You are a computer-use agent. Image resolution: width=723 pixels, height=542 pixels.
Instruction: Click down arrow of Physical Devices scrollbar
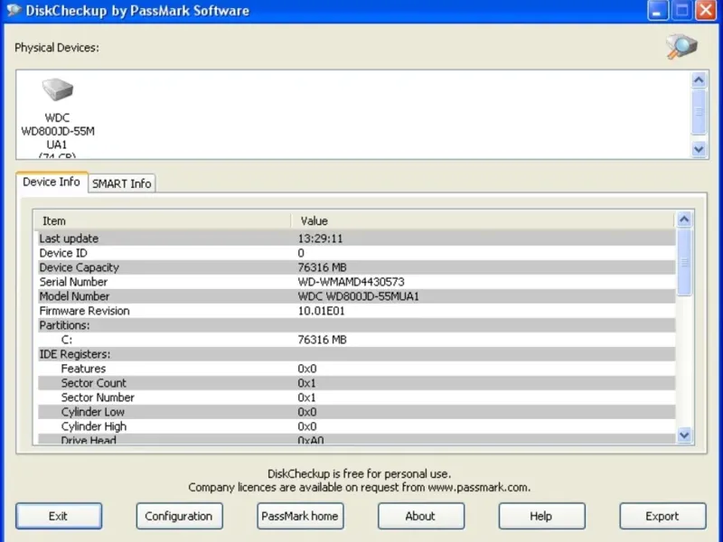699,149
